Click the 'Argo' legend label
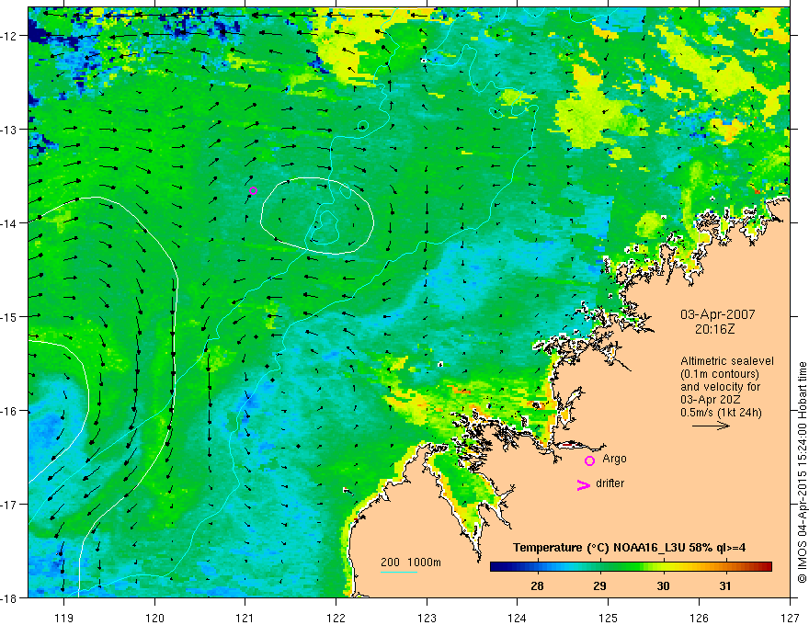This screenshot has height=625, width=809. [x=614, y=459]
